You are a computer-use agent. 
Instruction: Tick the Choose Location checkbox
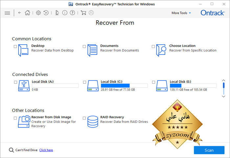point(153,47)
